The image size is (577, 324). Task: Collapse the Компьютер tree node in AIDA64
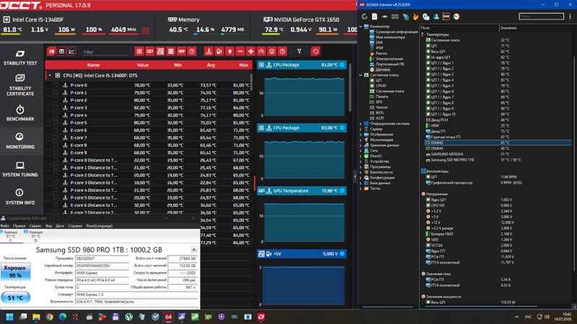[361, 27]
